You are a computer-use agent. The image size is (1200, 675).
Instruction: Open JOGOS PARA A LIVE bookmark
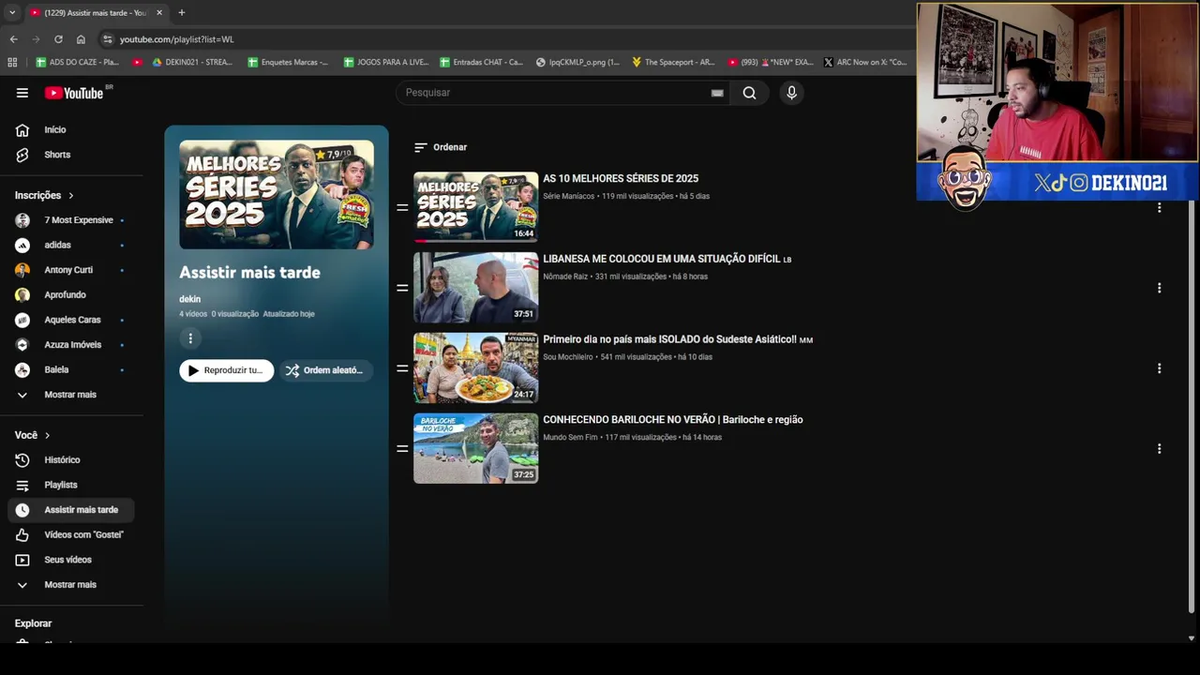[x=386, y=62]
